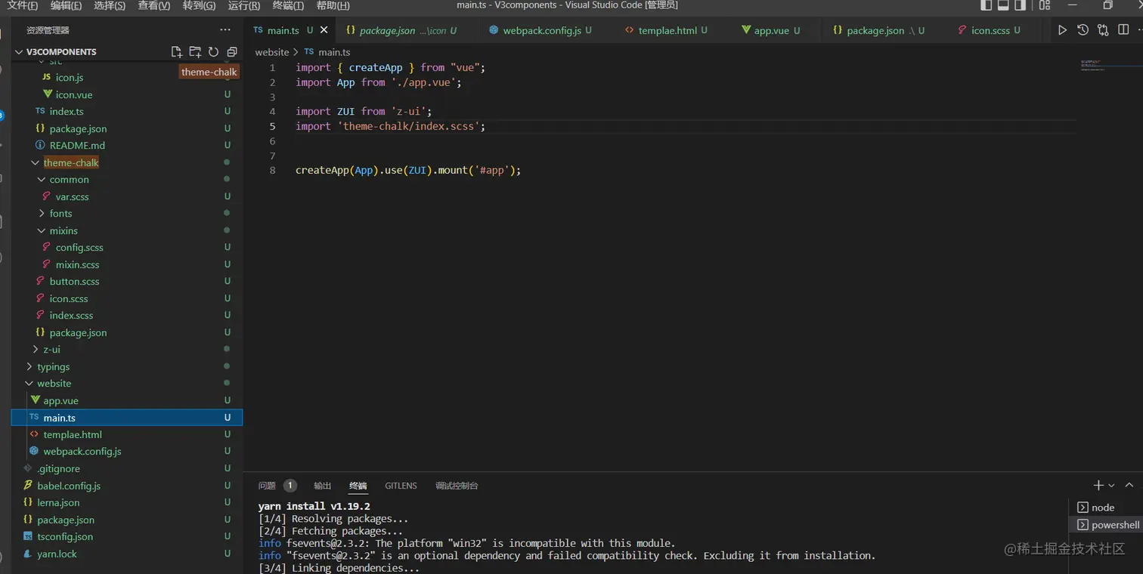
Task: Click the git icon beside .gitignore
Action: point(28,468)
